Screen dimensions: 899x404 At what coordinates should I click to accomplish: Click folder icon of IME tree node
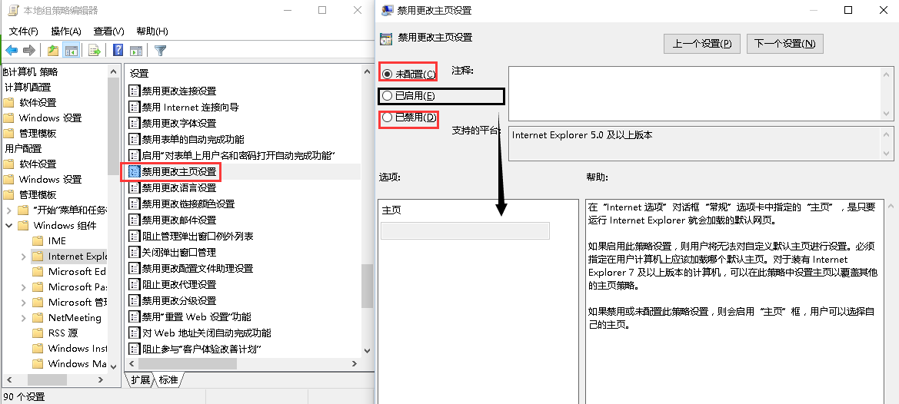[38, 241]
